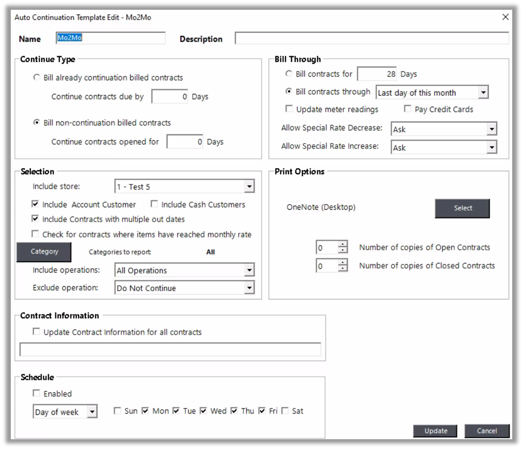The width and height of the screenshot is (523, 449).
Task: Check the Pay Credit Cards box
Action: click(408, 109)
